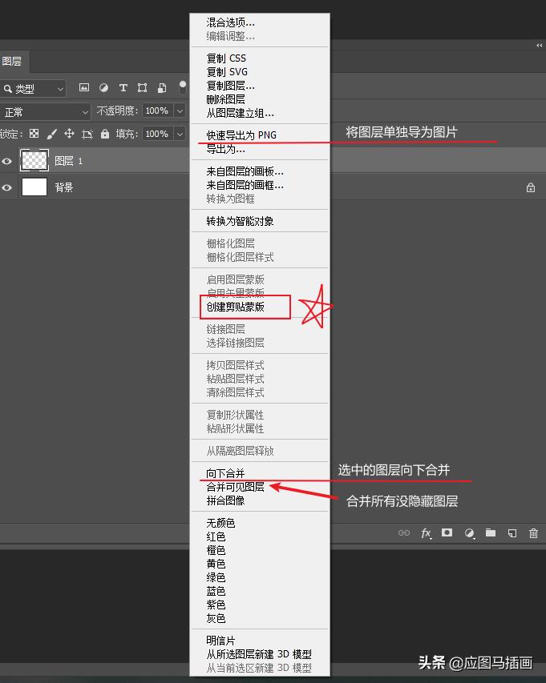Hide 图层 1 with its eye icon
The image size is (546, 683).
[6, 161]
